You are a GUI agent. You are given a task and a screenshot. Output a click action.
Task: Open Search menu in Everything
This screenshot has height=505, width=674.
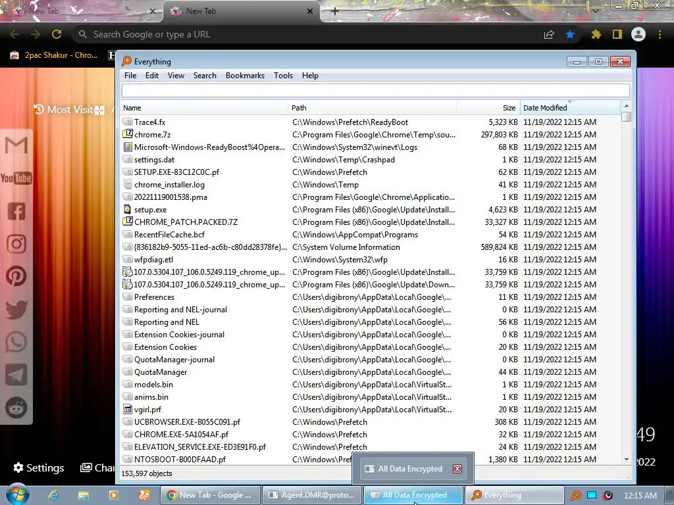(x=205, y=76)
